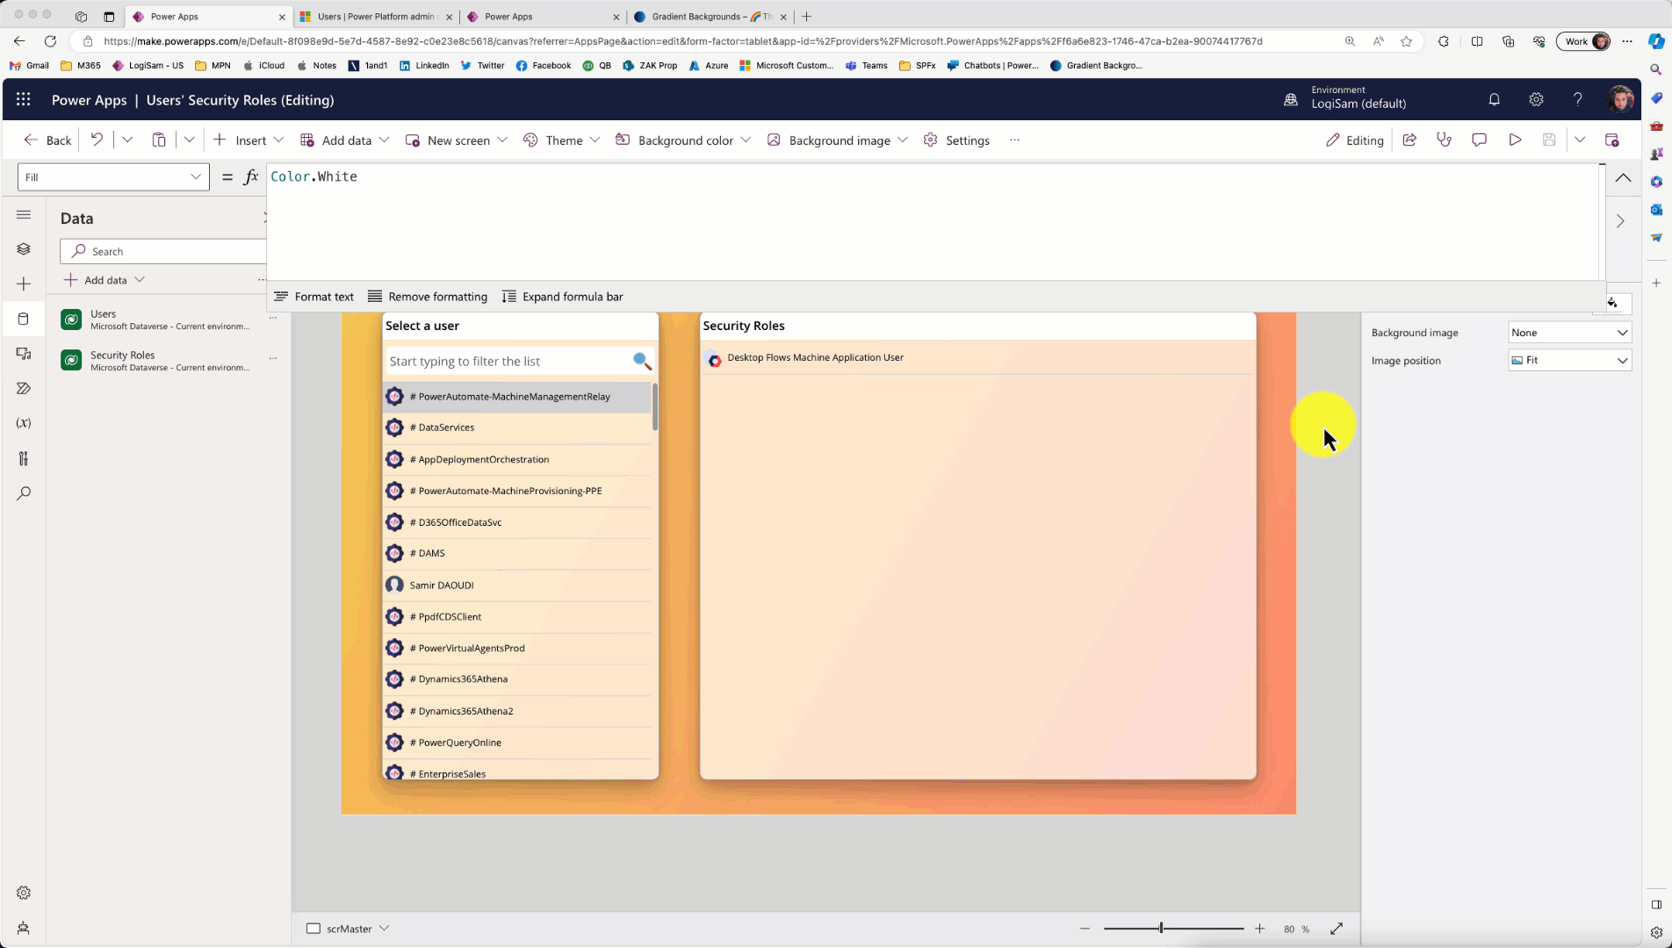Select Samir DAOUDI in the user list
This screenshot has width=1672, height=948.
[x=518, y=585]
